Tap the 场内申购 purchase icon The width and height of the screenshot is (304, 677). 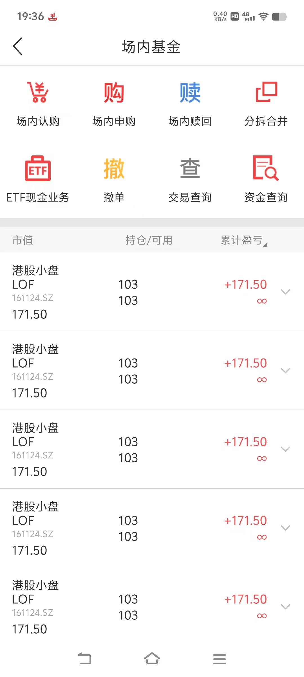(x=114, y=93)
